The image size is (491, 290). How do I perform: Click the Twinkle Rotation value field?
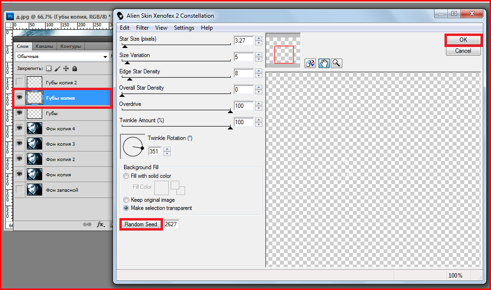(155, 151)
